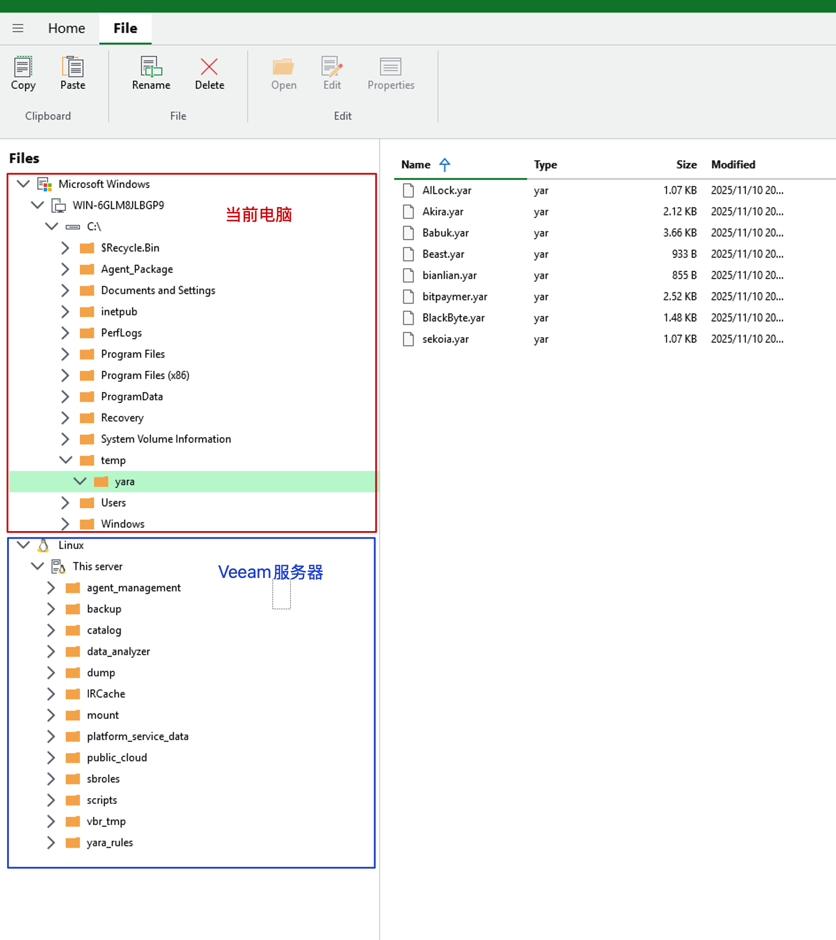Viewport: 836px width, 940px height.
Task: Select the Program Files folder
Action: tap(133, 354)
